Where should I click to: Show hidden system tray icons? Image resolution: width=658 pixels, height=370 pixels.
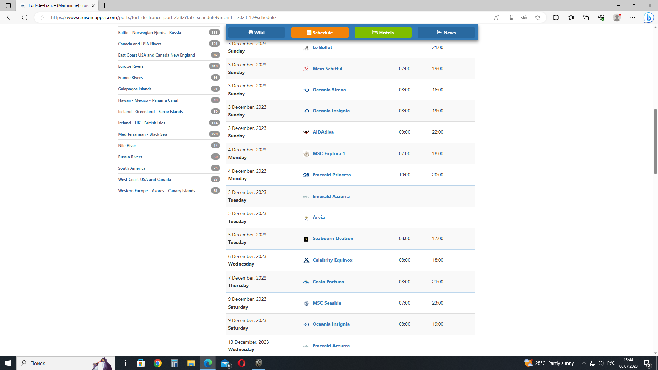tap(584, 363)
